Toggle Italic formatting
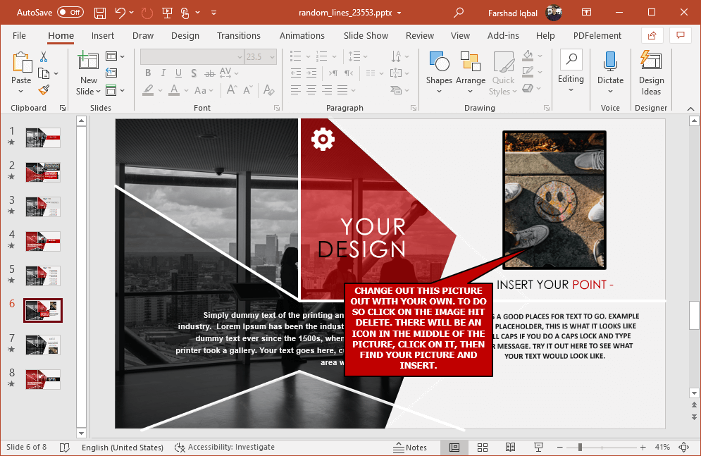The image size is (701, 456). point(163,73)
